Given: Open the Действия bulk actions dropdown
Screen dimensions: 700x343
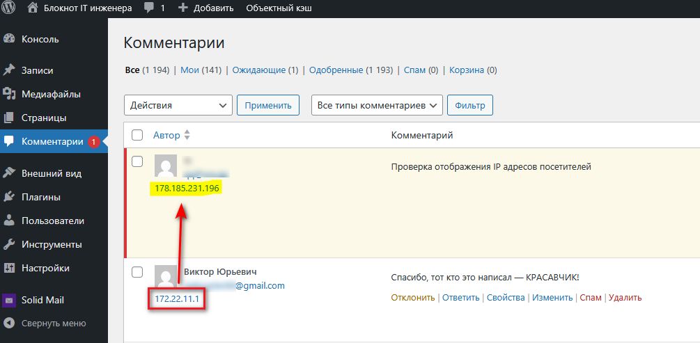Looking at the screenshot, I should tap(178, 105).
